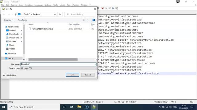The width and height of the screenshot is (197, 110).
Task: Open the Edit menu
Action: 7,5
